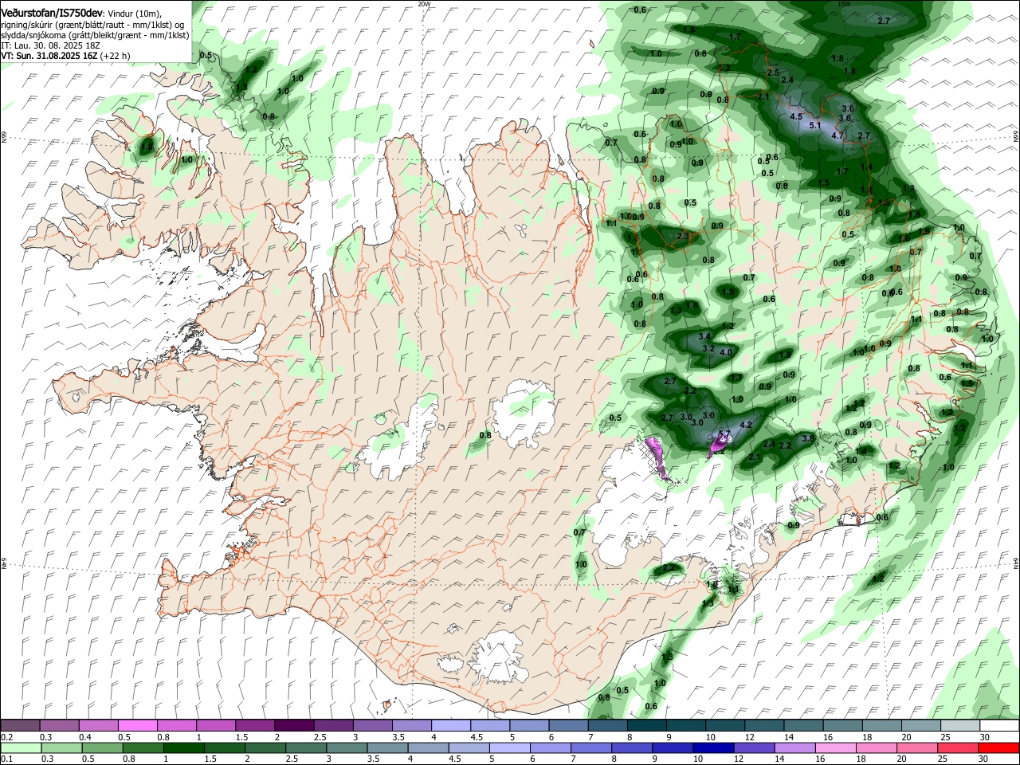Pick the white 30 mm snow swatch

click(x=998, y=726)
